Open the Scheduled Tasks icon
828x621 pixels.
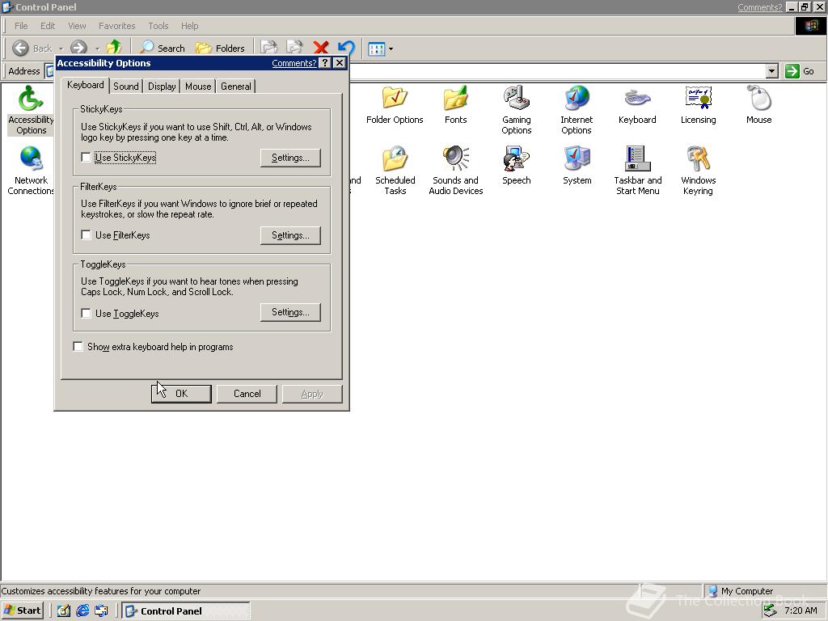395,171
